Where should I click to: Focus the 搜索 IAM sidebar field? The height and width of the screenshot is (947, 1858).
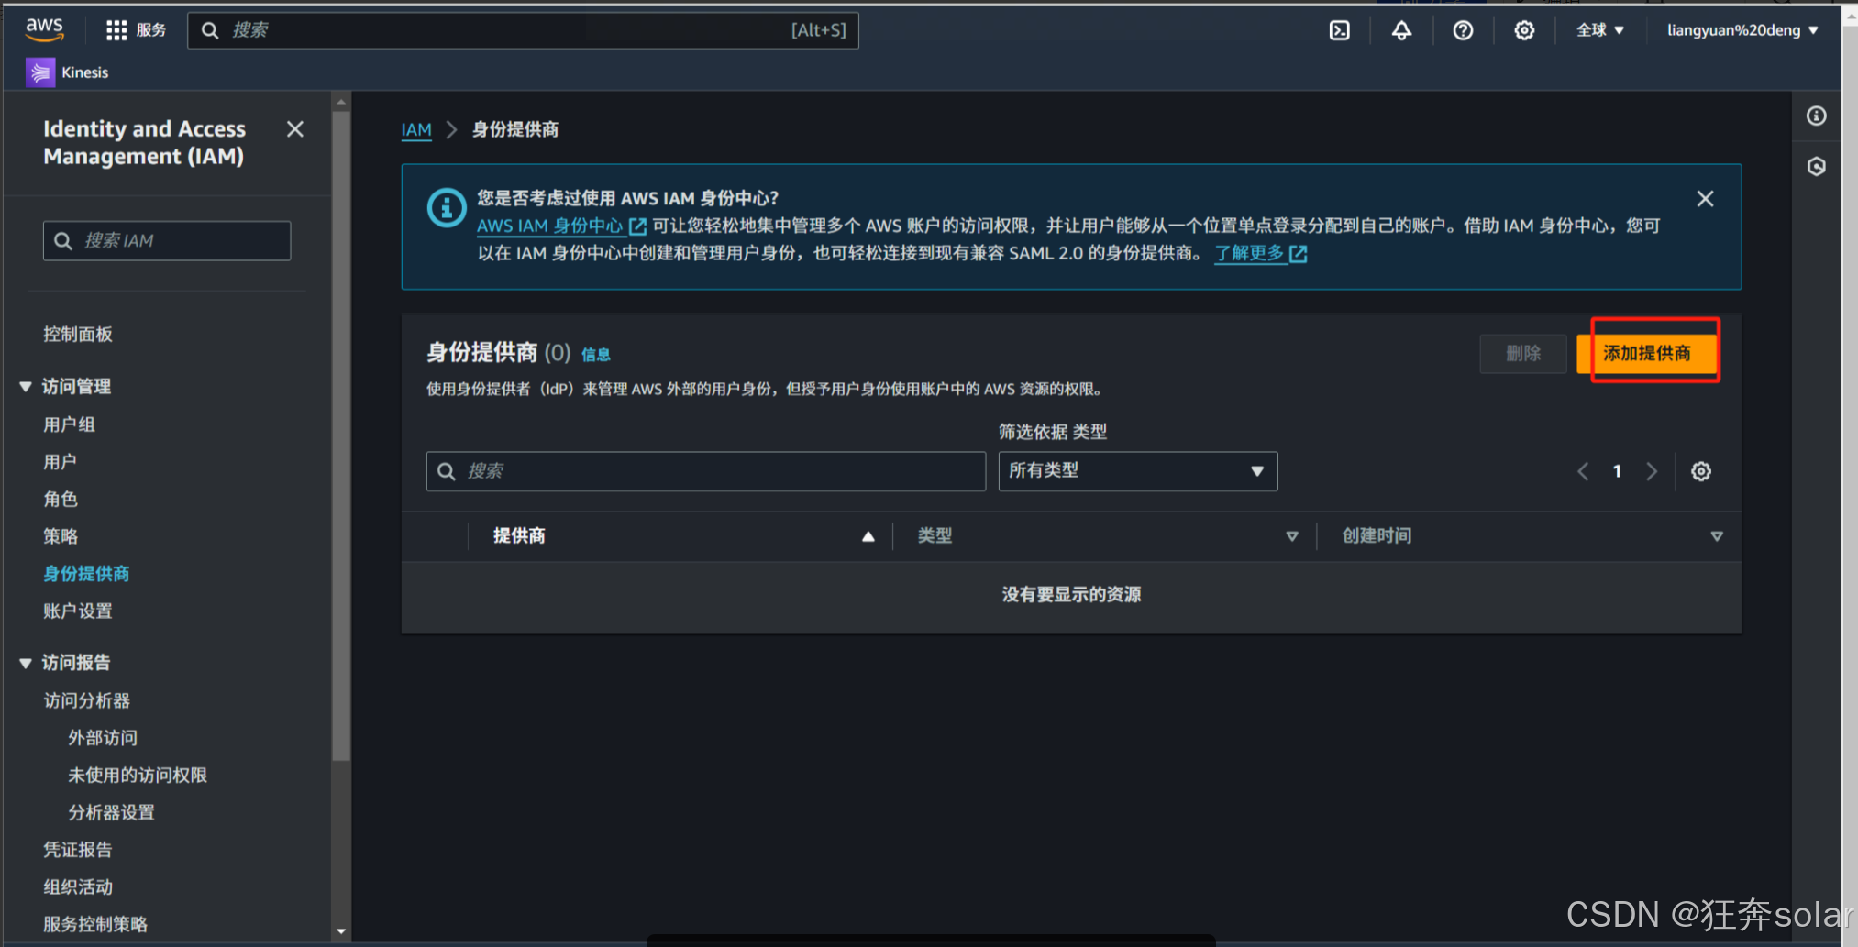167,240
